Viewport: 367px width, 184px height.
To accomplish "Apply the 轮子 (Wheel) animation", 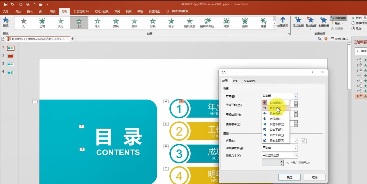I will 171,23.
